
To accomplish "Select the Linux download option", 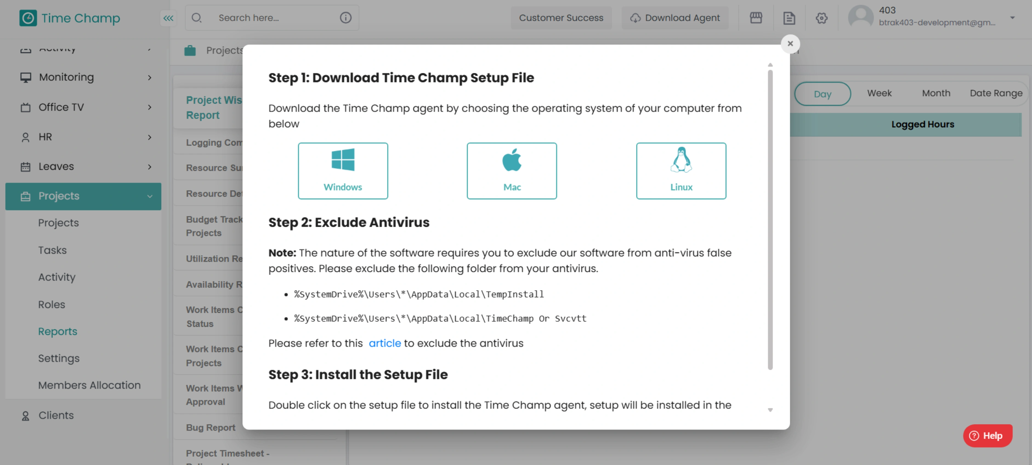I will tap(681, 171).
